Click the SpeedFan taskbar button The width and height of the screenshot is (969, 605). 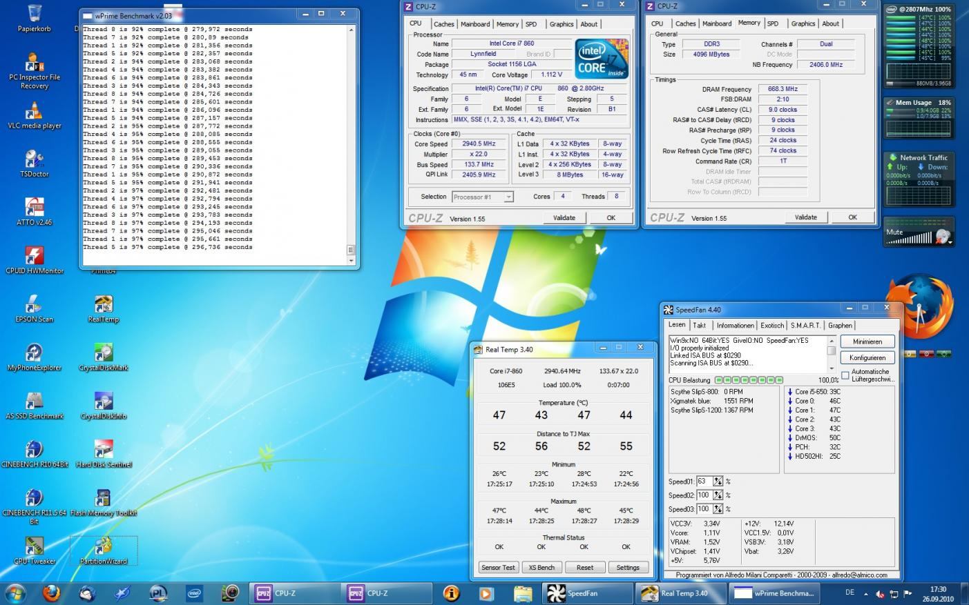pos(588,593)
